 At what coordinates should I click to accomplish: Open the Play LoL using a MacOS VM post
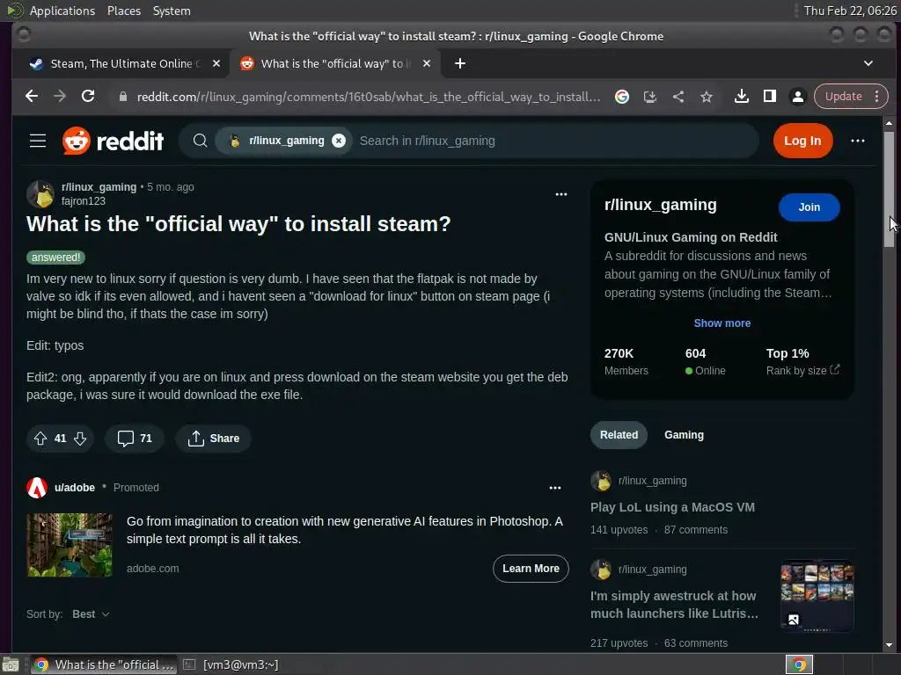point(672,507)
